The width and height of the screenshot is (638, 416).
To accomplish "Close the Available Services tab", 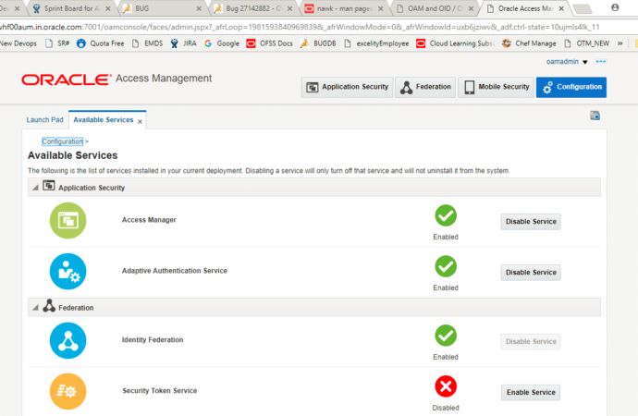I will pos(140,122).
